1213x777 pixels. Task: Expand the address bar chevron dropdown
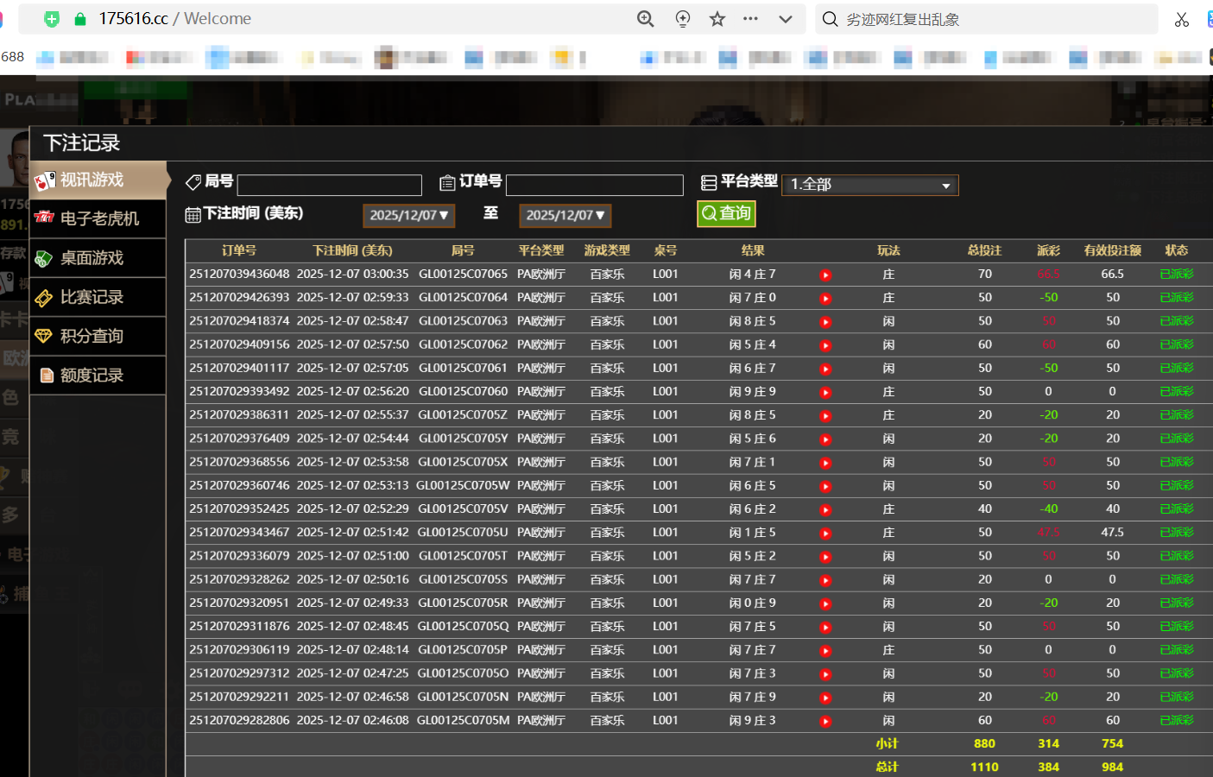click(x=785, y=19)
